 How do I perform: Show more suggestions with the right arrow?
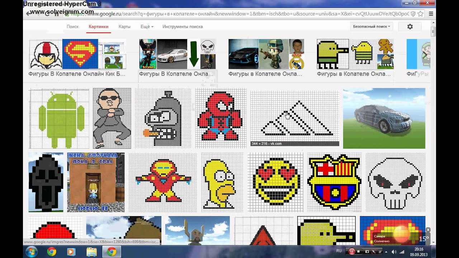click(x=425, y=55)
